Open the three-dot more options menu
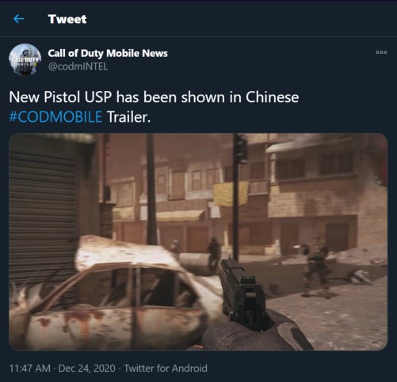The height and width of the screenshot is (382, 397). tap(381, 52)
